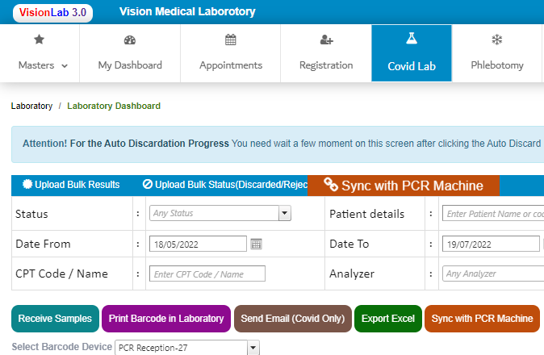Click the Export Excel button
Screen dimensions: 544x355
tap(387, 319)
